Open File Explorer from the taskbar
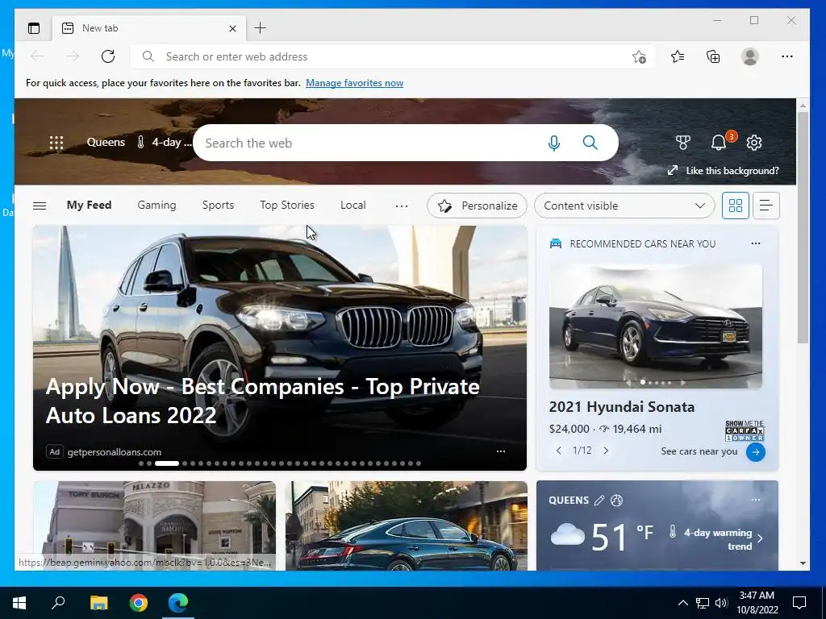 (98, 603)
